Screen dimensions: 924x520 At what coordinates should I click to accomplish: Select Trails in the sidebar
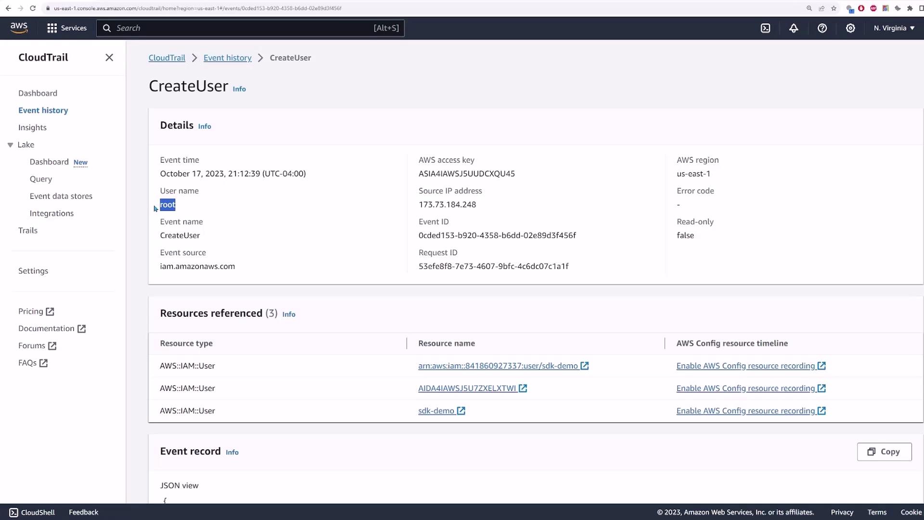[x=28, y=231]
